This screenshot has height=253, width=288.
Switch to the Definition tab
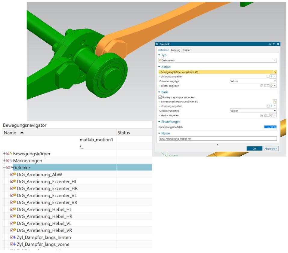(x=163, y=50)
